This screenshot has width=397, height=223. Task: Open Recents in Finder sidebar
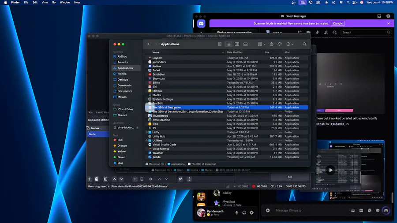point(122,62)
